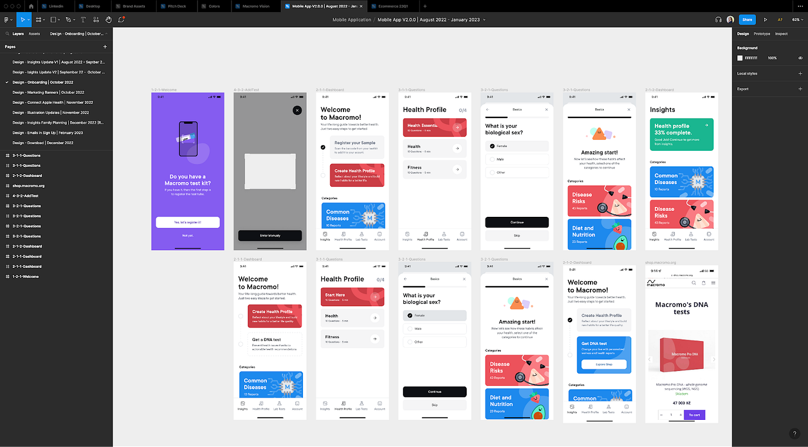This screenshot has height=447, width=808.
Task: Open a new file tab with plus
Action: (425, 6)
